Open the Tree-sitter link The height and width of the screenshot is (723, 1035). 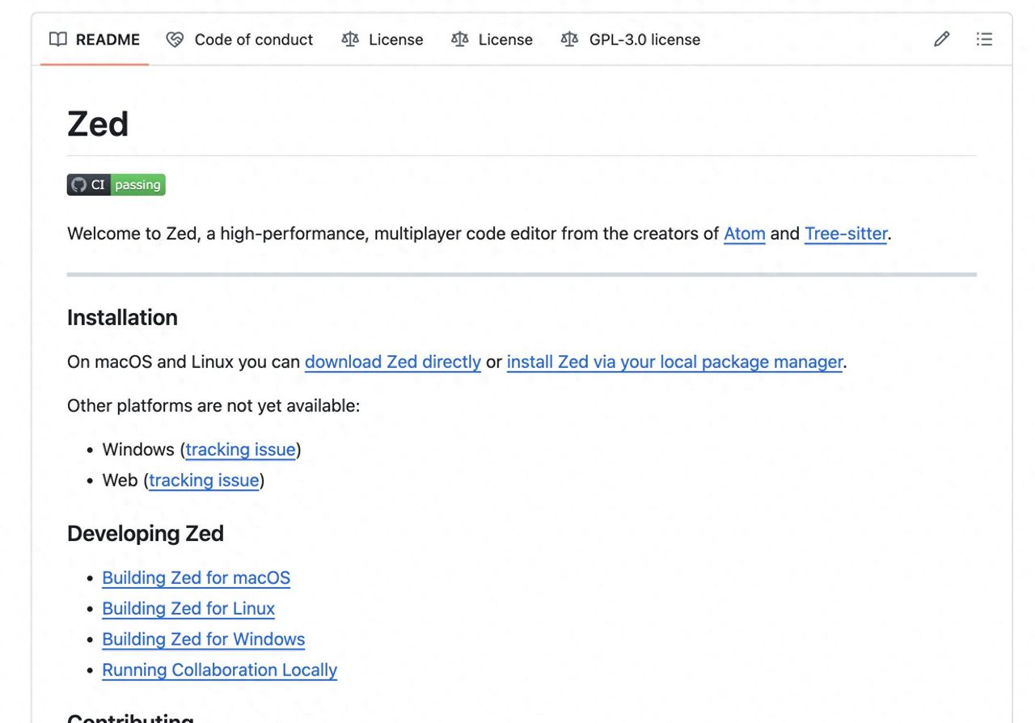click(x=846, y=234)
